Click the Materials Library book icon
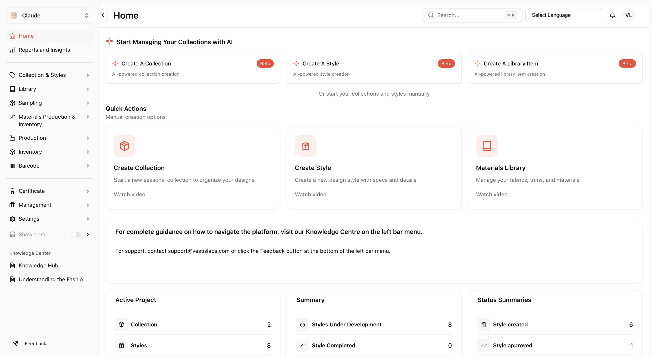This screenshot has width=652, height=357. coord(487,146)
